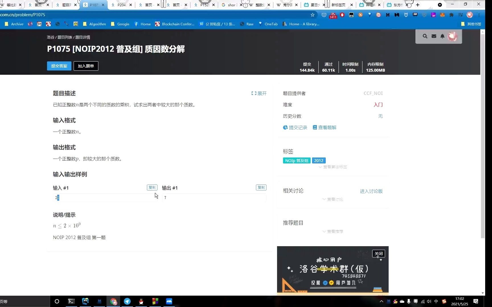Click sample input #1 text box
The width and height of the screenshot is (492, 307).
point(105,198)
